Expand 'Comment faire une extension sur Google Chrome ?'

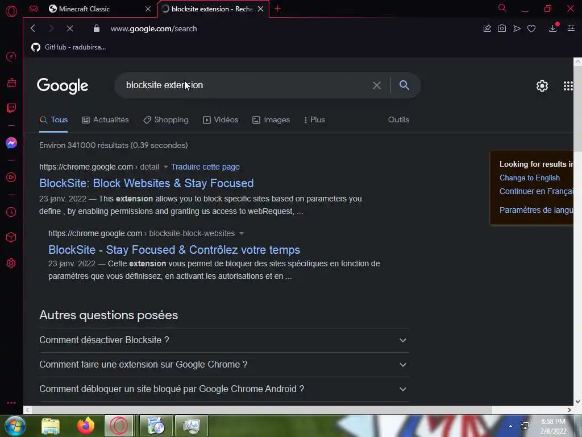click(224, 365)
